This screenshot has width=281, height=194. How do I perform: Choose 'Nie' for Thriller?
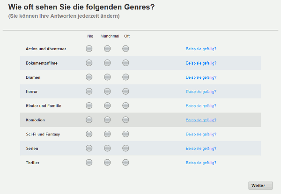click(x=89, y=163)
